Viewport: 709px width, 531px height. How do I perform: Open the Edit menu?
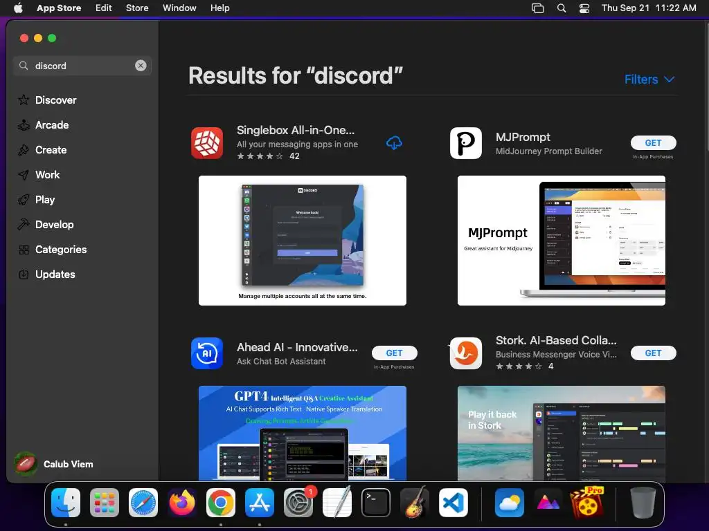point(104,8)
